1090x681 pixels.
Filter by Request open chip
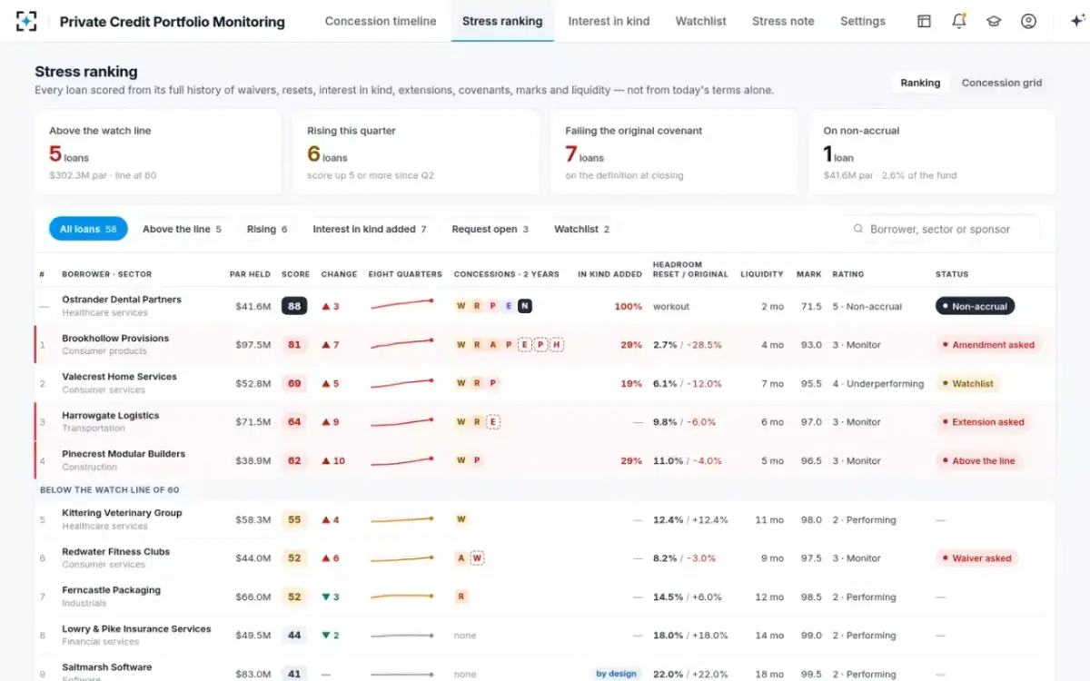pos(490,229)
